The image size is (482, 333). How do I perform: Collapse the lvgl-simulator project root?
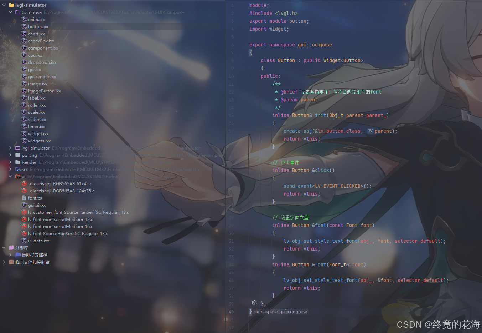point(4,5)
